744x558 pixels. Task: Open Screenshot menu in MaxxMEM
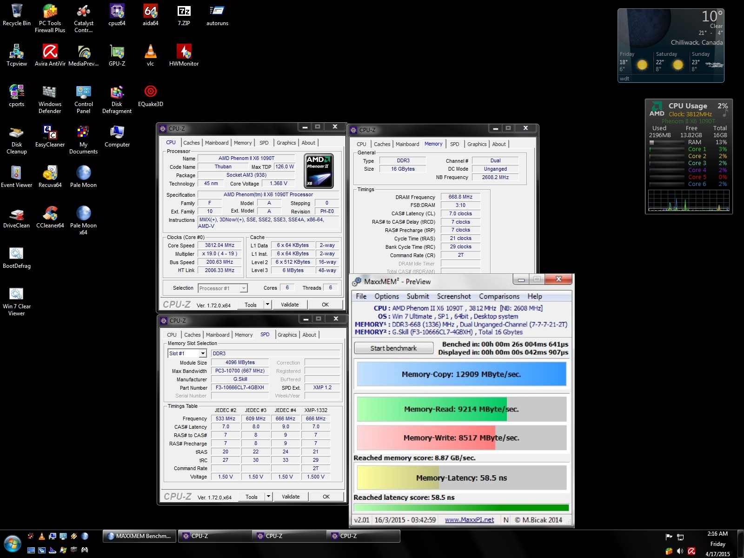[x=454, y=296]
